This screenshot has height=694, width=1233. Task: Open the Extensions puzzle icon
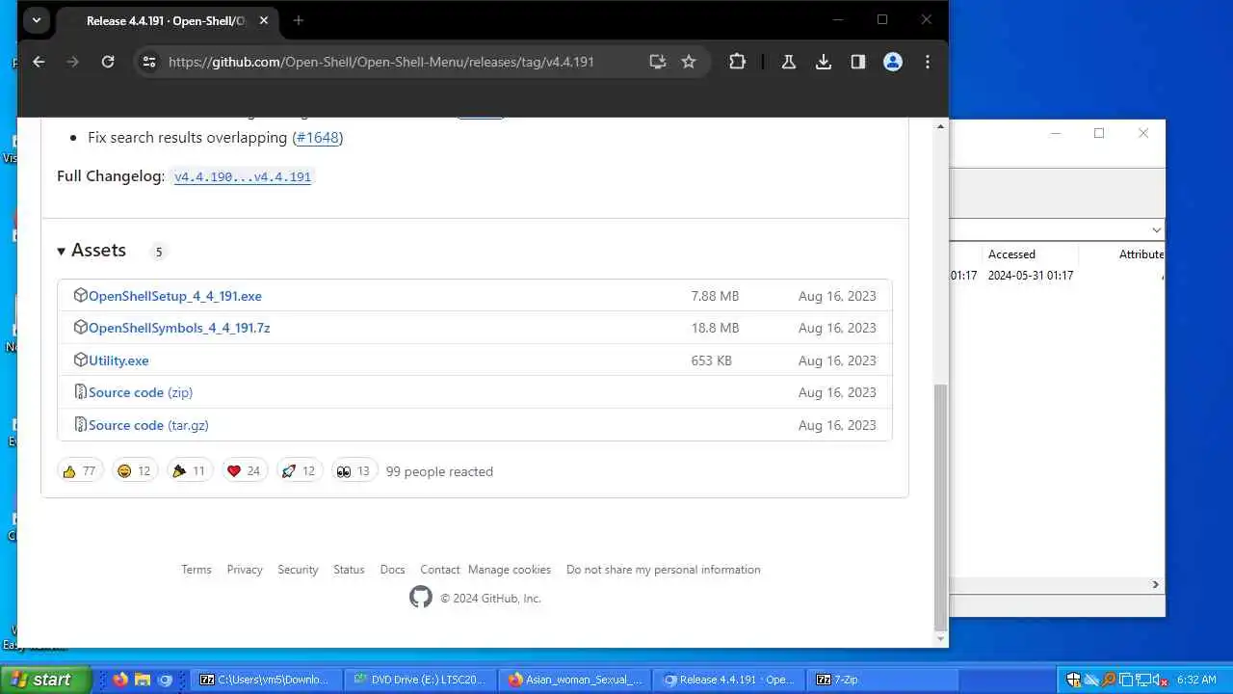737,62
